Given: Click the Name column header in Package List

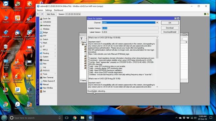Looking at the screenshot, I should coord(84,42).
